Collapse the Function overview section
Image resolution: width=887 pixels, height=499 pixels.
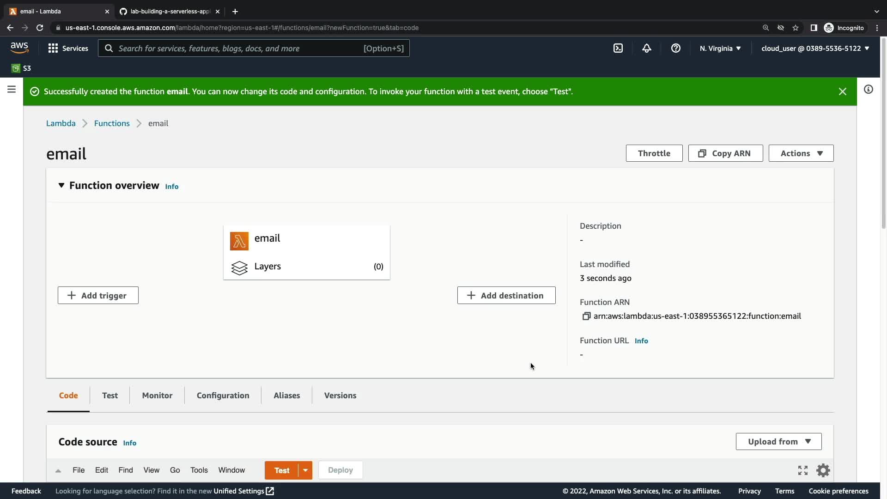(x=61, y=185)
